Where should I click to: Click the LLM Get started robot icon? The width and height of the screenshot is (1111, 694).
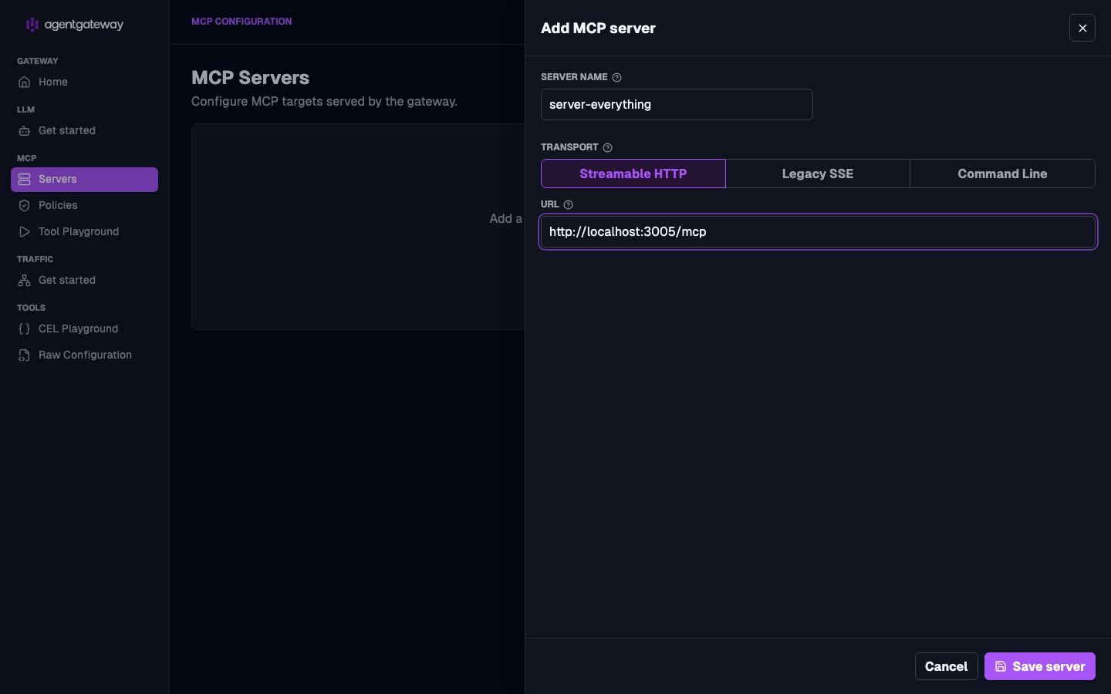(x=25, y=130)
